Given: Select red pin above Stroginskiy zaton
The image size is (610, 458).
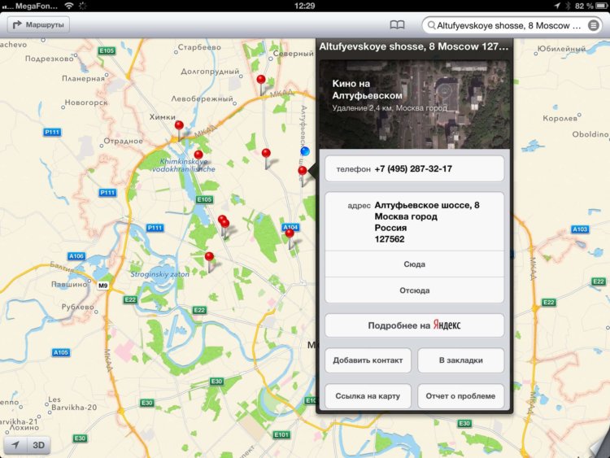Looking at the screenshot, I should (209, 256).
